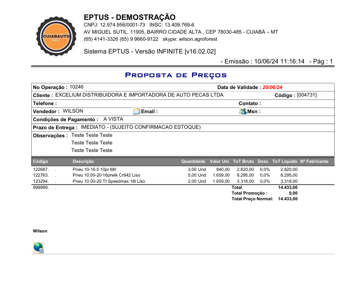Click the Valor Uni column header
This screenshot has width=363, height=294.
click(x=219, y=161)
